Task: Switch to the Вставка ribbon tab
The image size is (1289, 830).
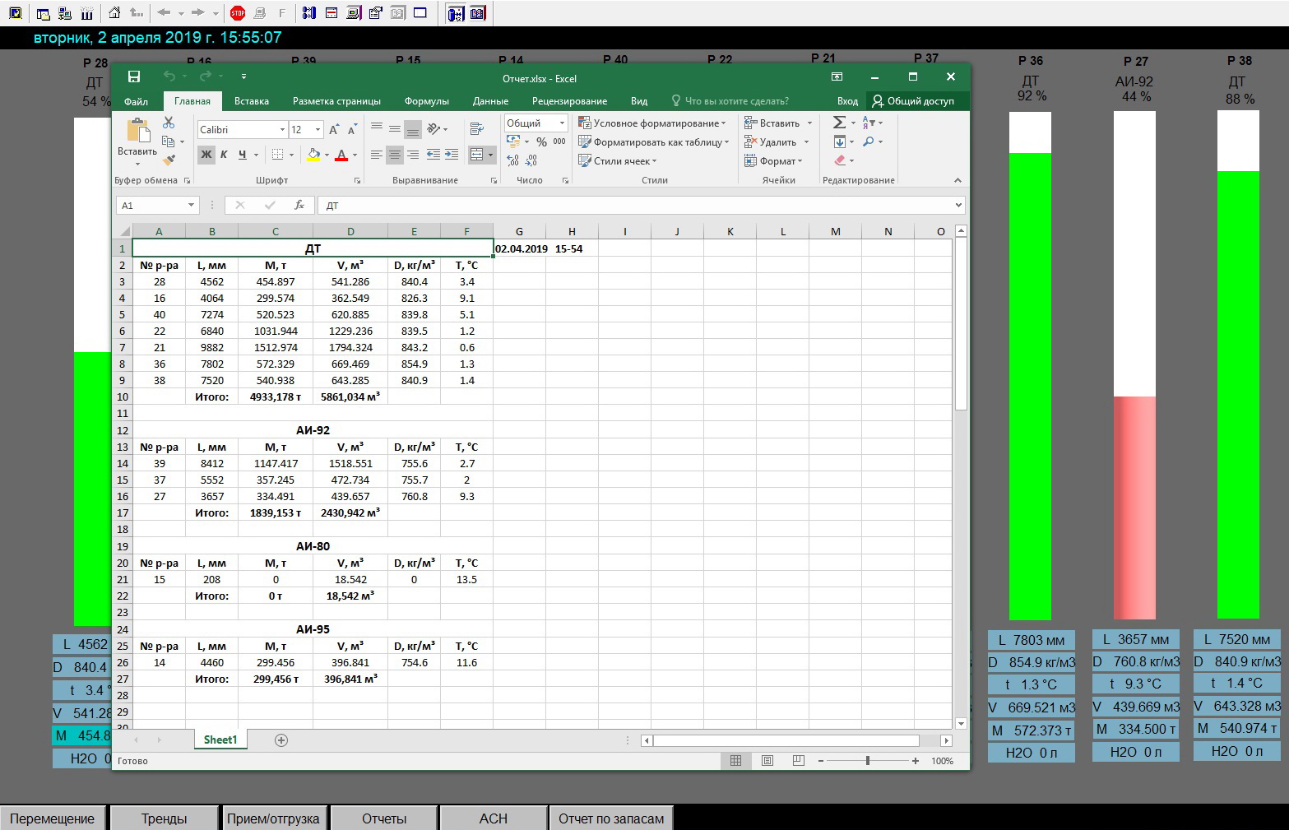Action: point(252,101)
